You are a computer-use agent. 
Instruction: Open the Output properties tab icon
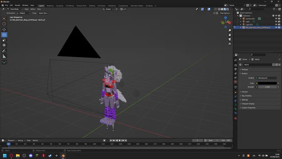tap(236, 69)
